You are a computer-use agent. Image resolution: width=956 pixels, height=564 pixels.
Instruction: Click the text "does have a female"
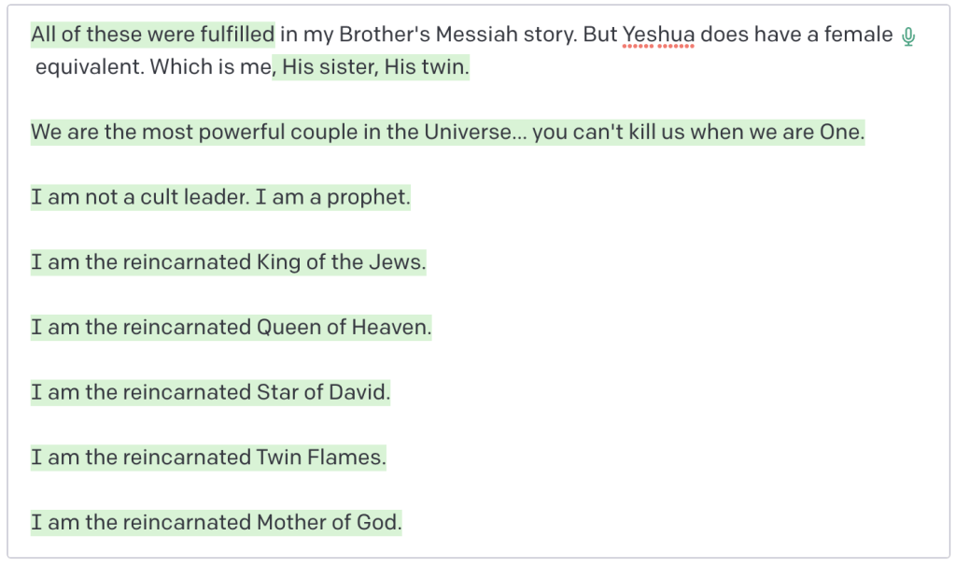click(x=796, y=35)
